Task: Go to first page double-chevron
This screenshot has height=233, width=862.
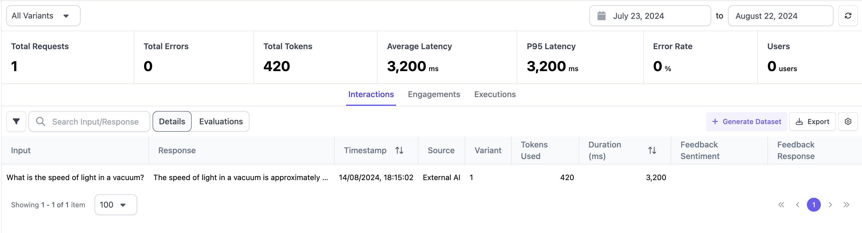Action: pos(781,205)
